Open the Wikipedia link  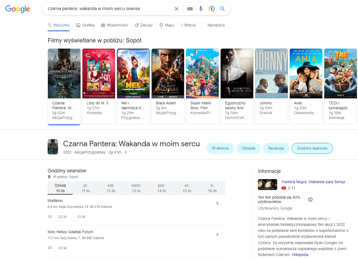(x=300, y=255)
